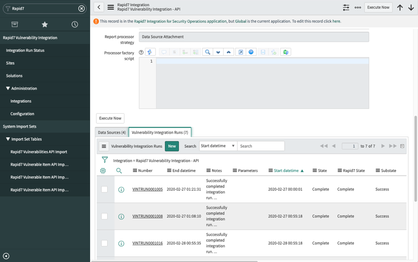Select checkbox for VINTRUN0001005
This screenshot has height=262, width=418.
point(104,189)
